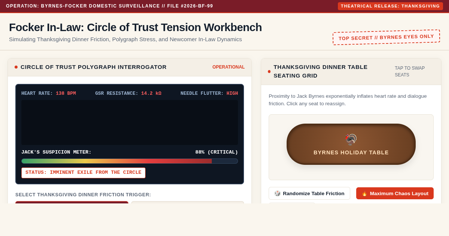This screenshot has width=449, height=236.
Task: Click the operation file #2026-BF-99 banner text
Action: click(110, 6)
